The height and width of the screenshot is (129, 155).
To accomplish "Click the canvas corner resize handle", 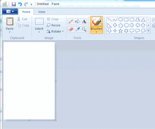I will coord(55,120).
